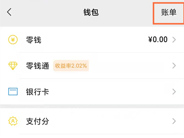Tap the gray divider above 支付分
184x138 pixels.
click(92, 106)
